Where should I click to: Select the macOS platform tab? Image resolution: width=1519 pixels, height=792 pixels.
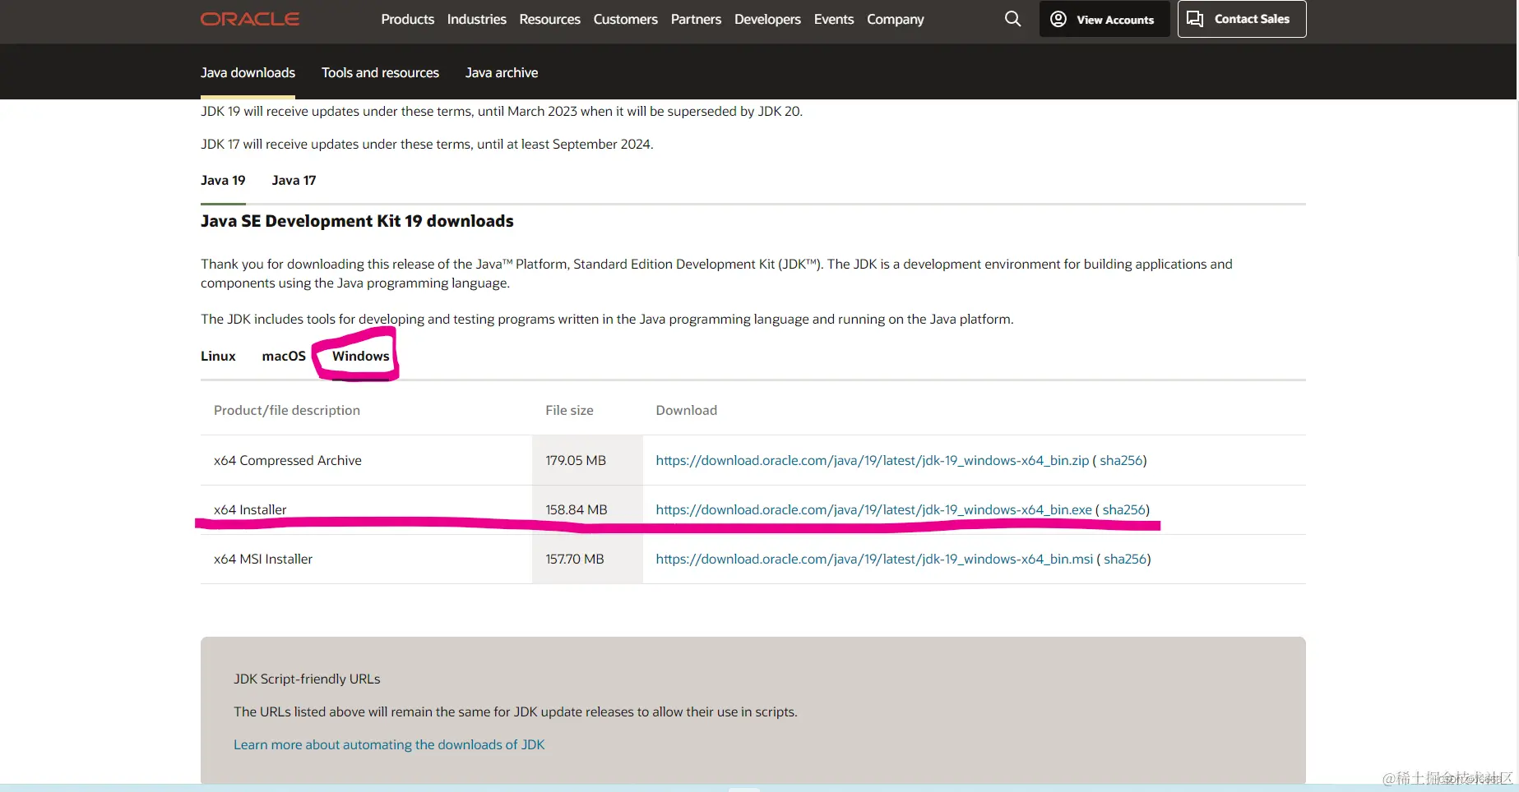[284, 356]
